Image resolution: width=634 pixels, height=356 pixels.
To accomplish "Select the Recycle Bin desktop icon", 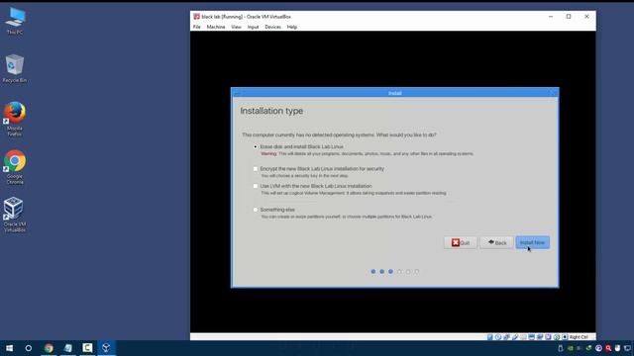I will pyautogui.click(x=15, y=68).
